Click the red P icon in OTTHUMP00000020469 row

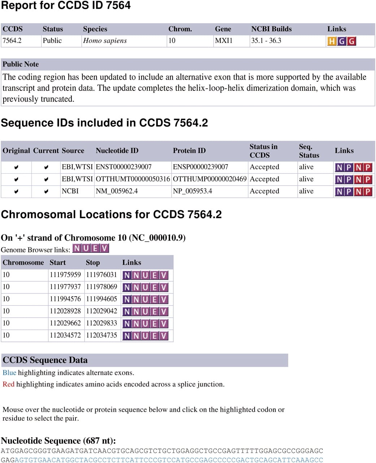coord(368,179)
